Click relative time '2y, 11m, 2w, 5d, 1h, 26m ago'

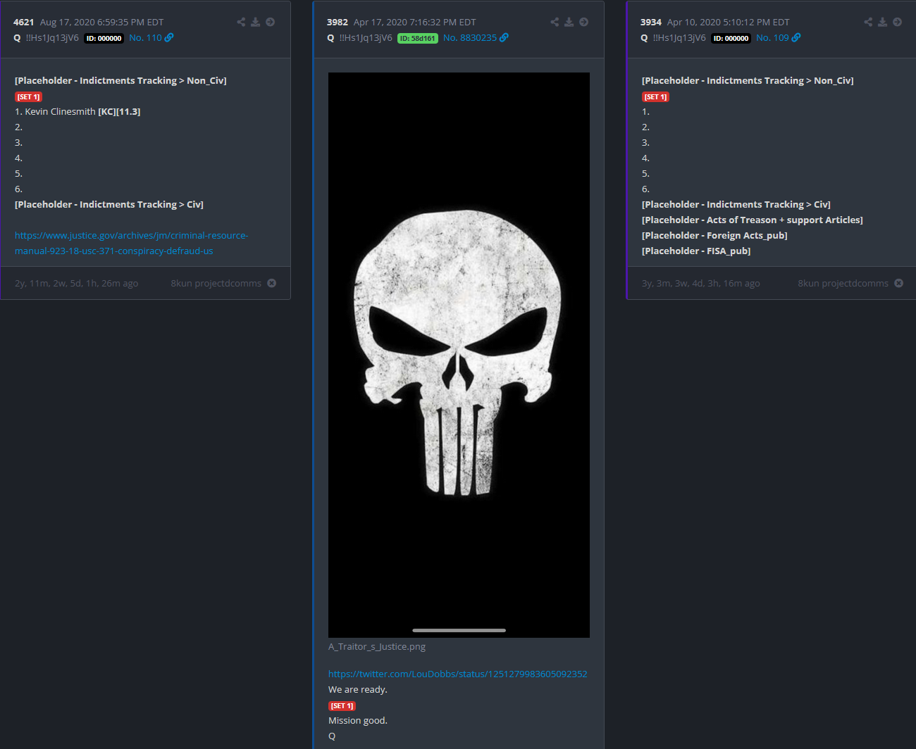(76, 283)
